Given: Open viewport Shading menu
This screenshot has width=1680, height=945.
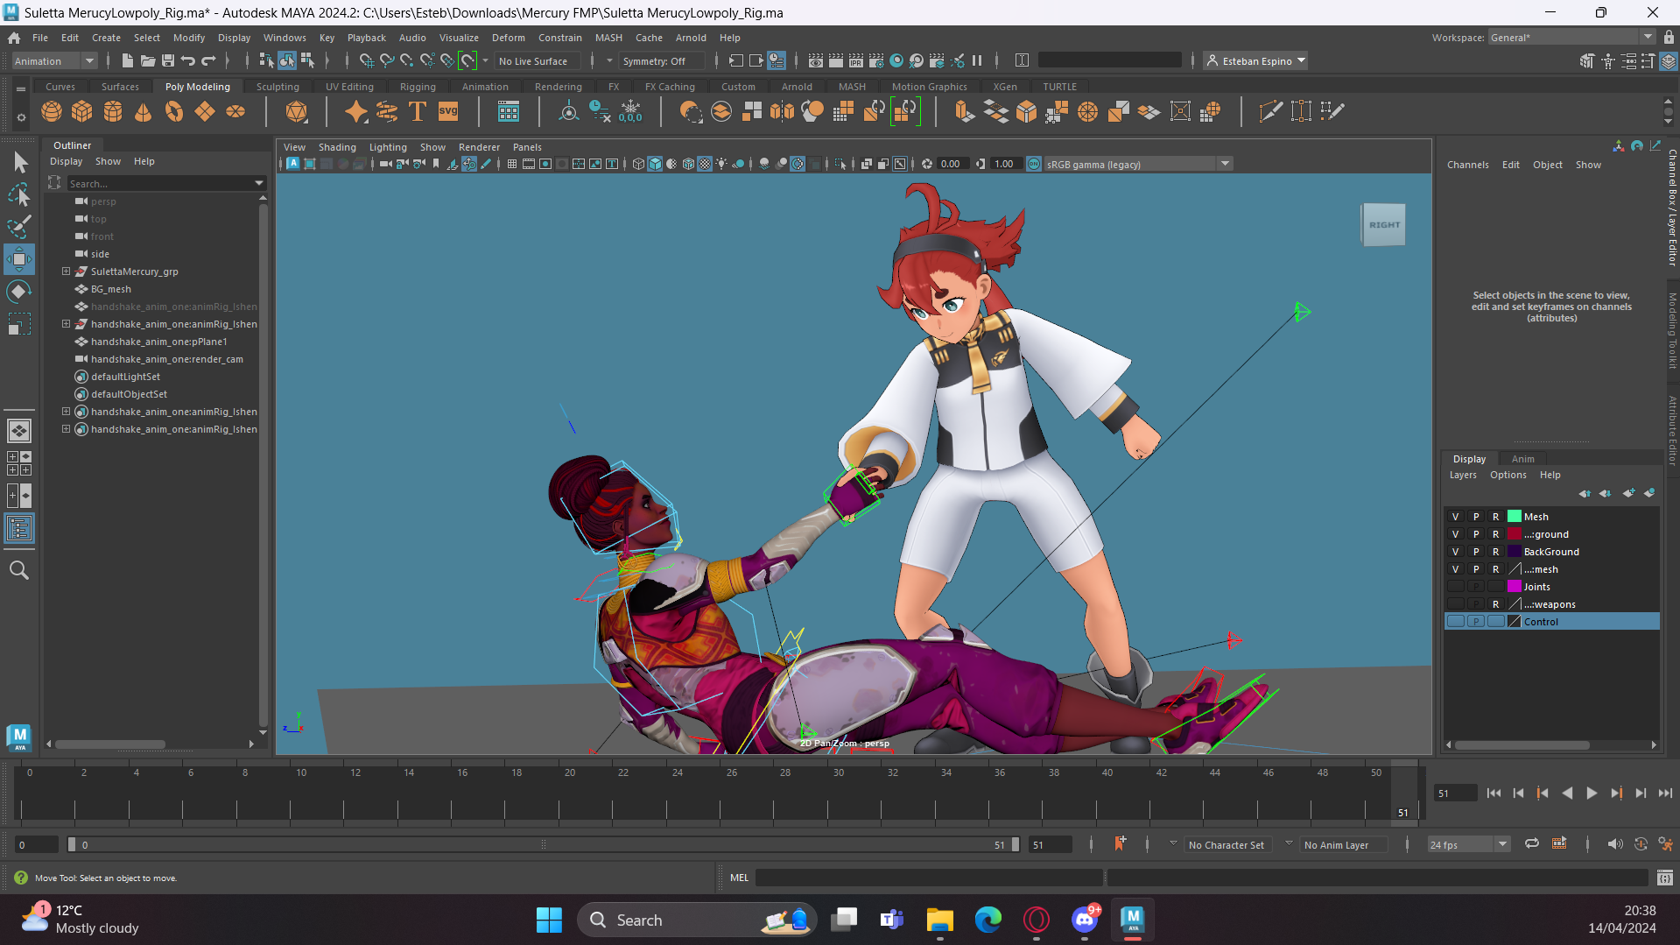Looking at the screenshot, I should [x=337, y=147].
